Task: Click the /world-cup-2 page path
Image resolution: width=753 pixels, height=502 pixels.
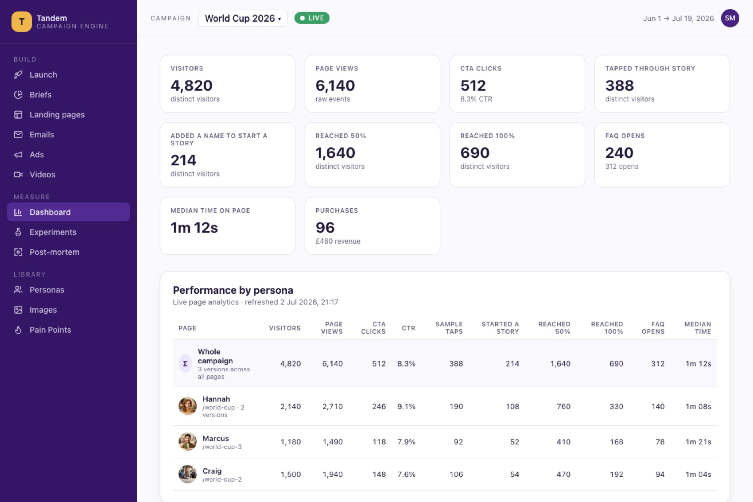Action: pyautogui.click(x=222, y=479)
